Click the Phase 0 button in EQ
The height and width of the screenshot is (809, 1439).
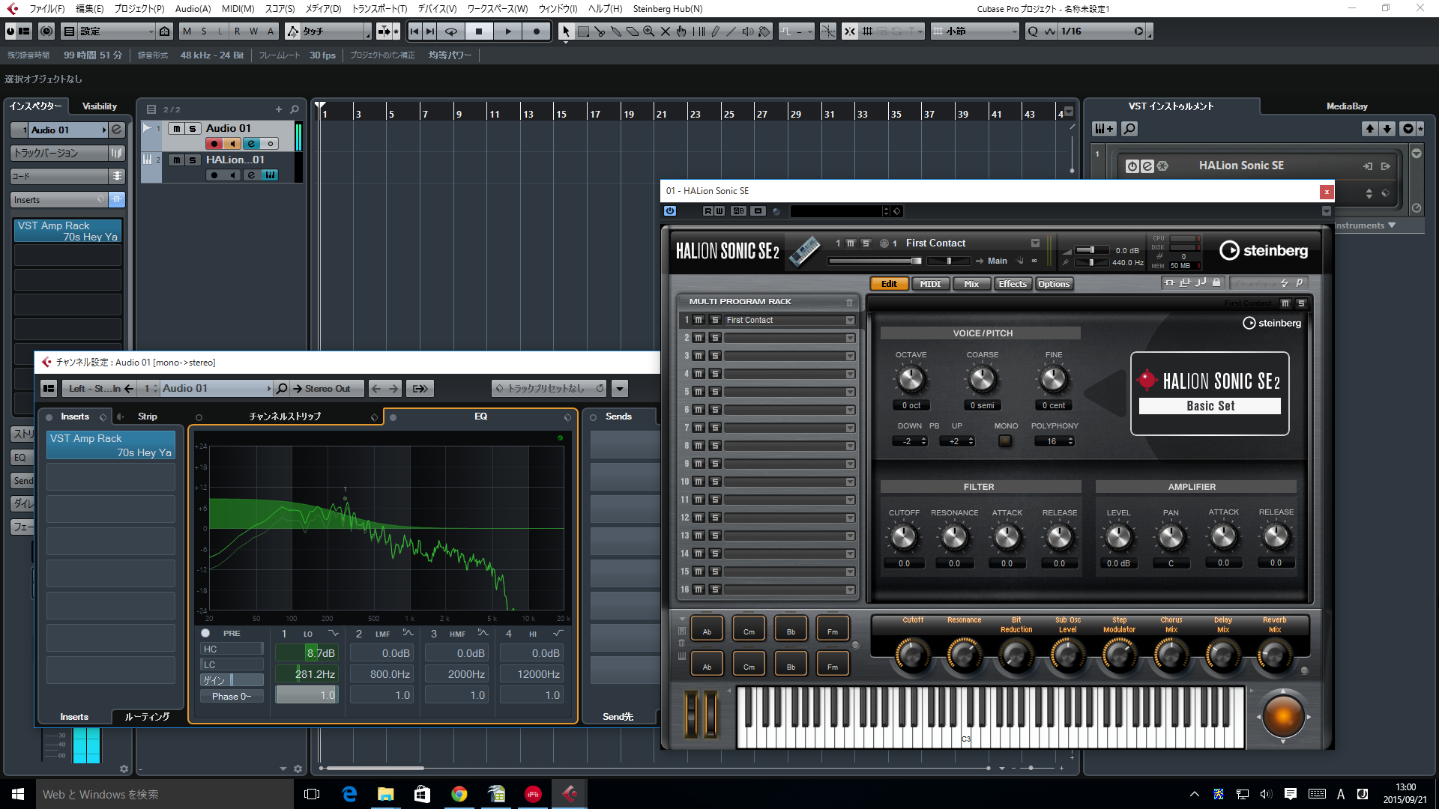232,696
